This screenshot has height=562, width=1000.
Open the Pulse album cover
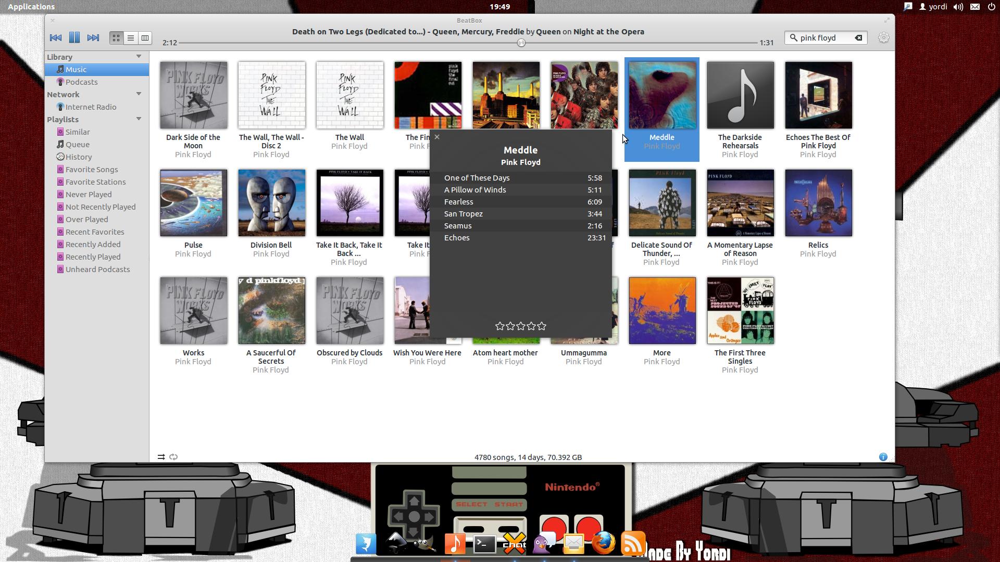coord(194,203)
